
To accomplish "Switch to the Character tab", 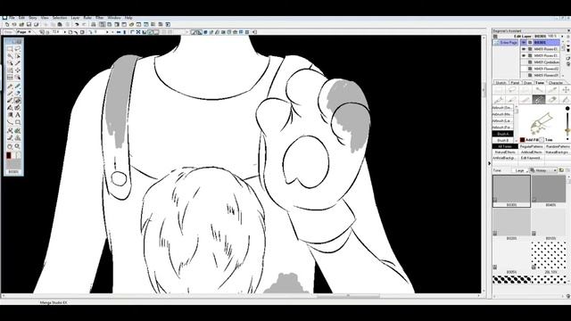I will click(x=555, y=83).
